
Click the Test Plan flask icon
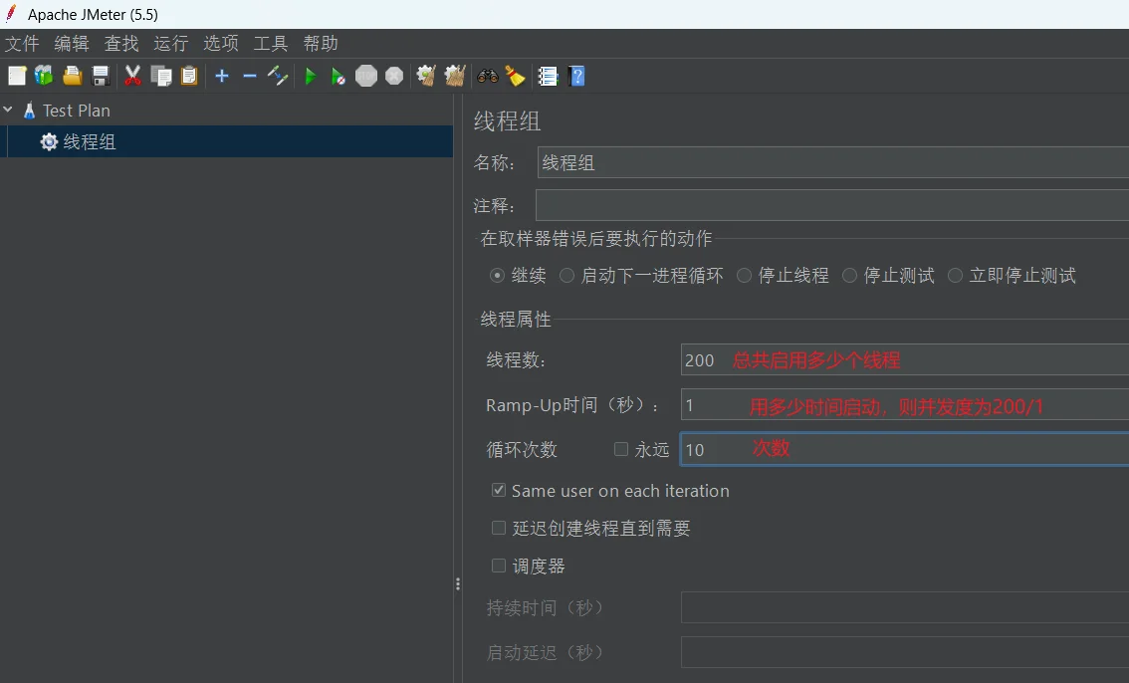30,111
